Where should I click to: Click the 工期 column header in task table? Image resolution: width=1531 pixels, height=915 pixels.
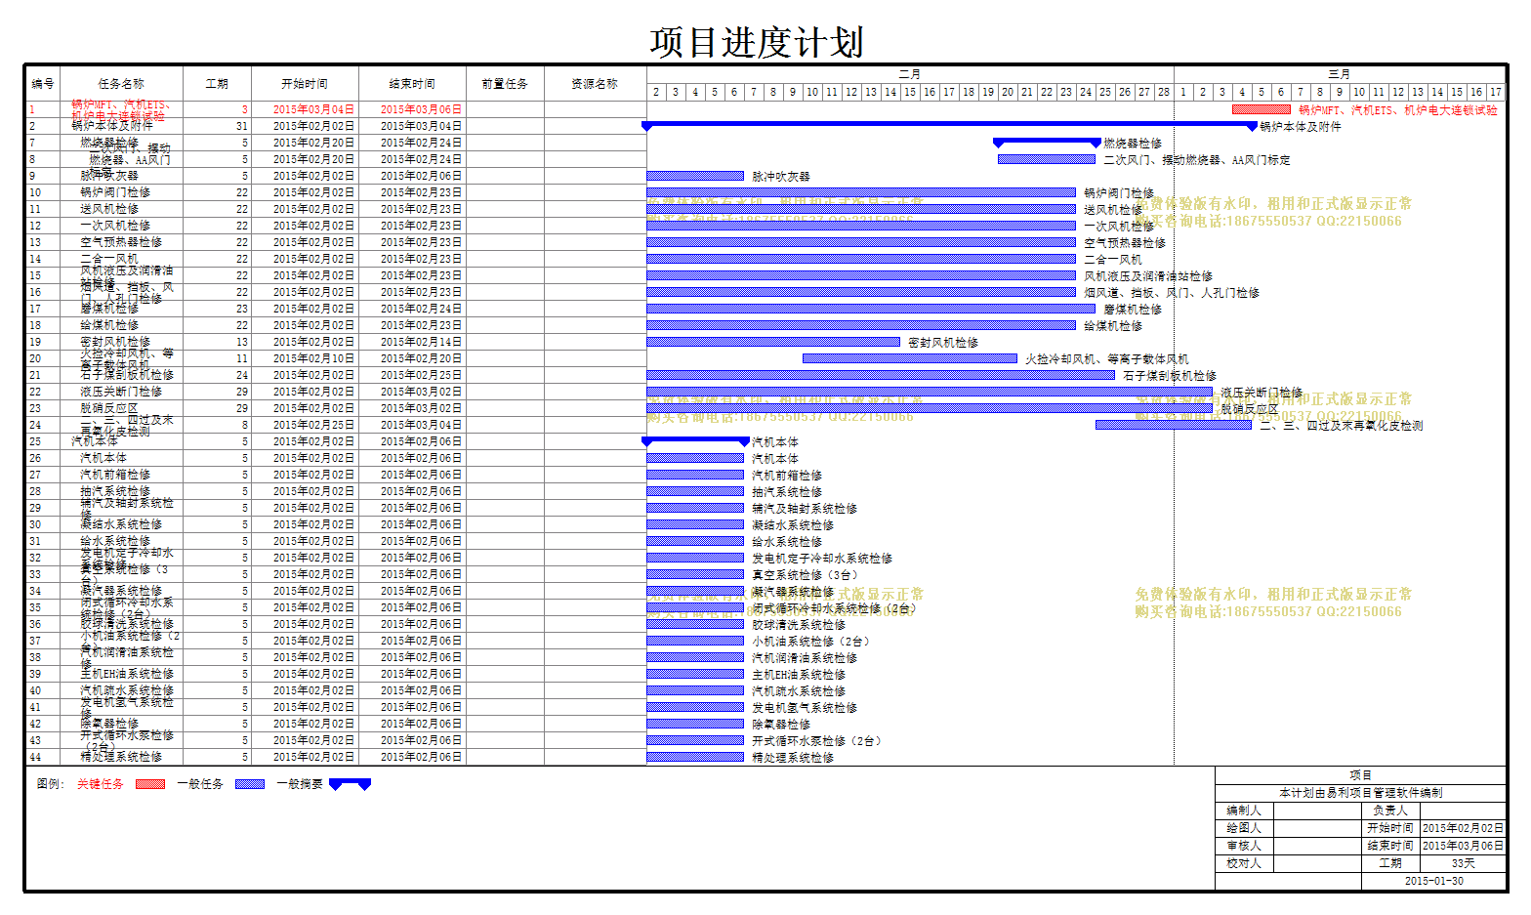click(x=217, y=84)
